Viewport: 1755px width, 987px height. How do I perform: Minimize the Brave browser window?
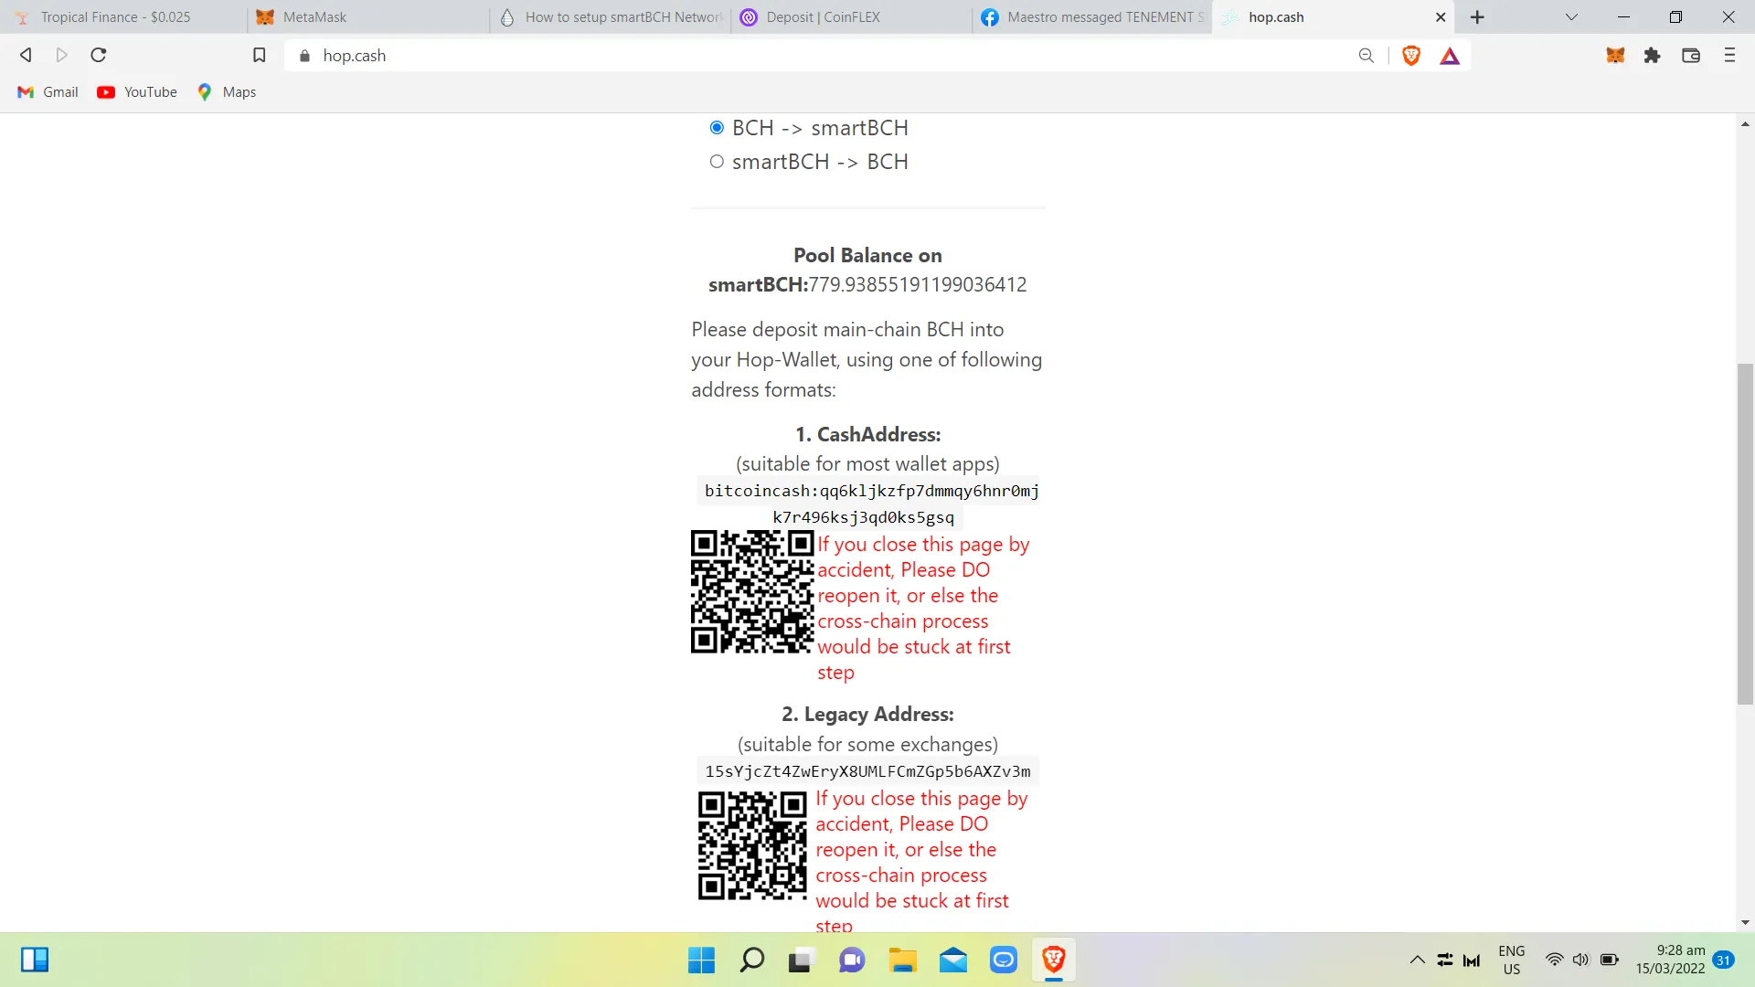point(1623,16)
